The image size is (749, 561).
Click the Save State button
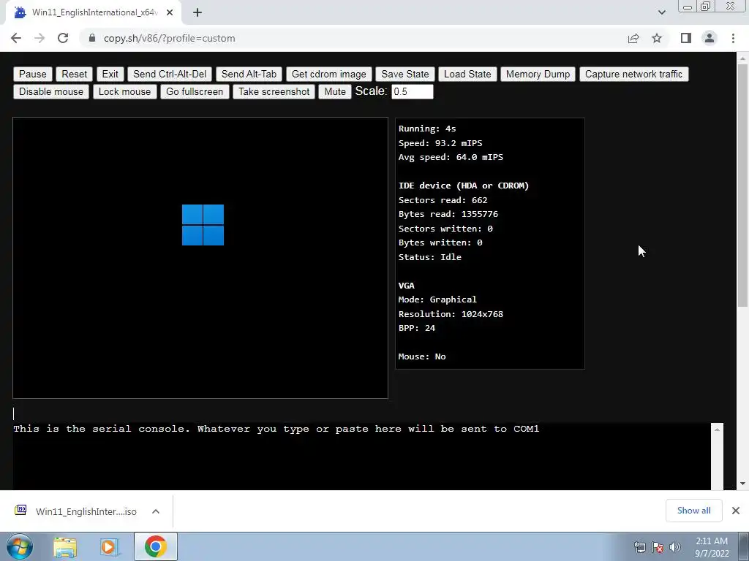405,74
